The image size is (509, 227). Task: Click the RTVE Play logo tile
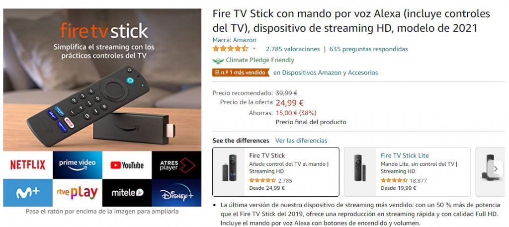coord(78,193)
